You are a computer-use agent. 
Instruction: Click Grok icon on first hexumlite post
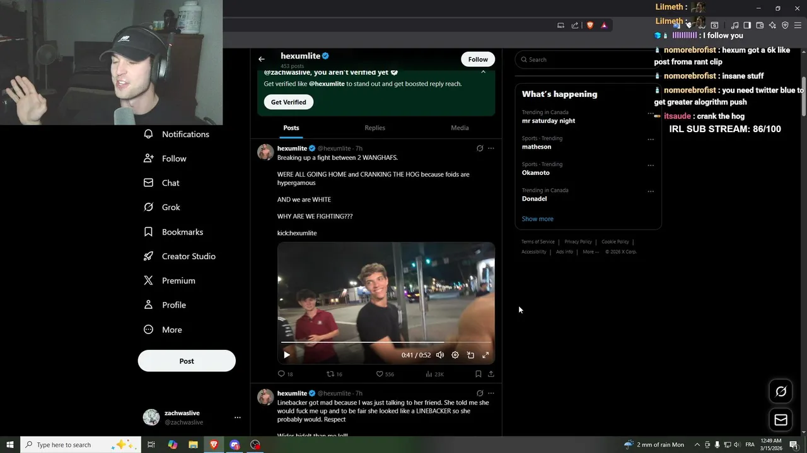(x=480, y=148)
